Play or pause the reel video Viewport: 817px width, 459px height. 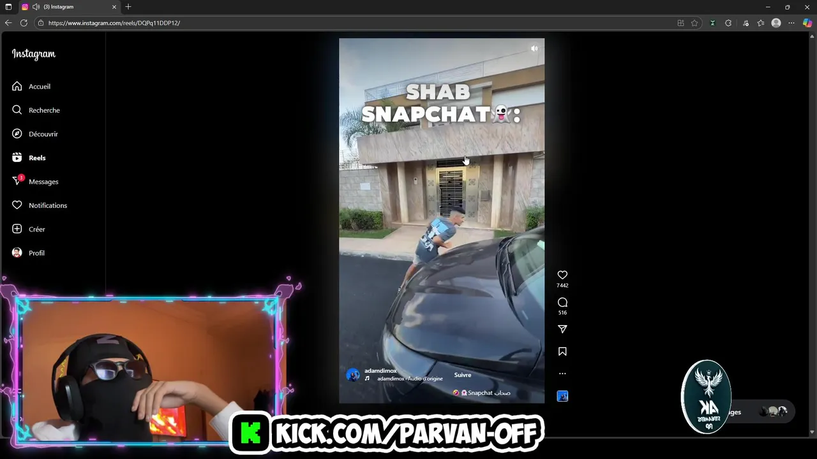442,221
